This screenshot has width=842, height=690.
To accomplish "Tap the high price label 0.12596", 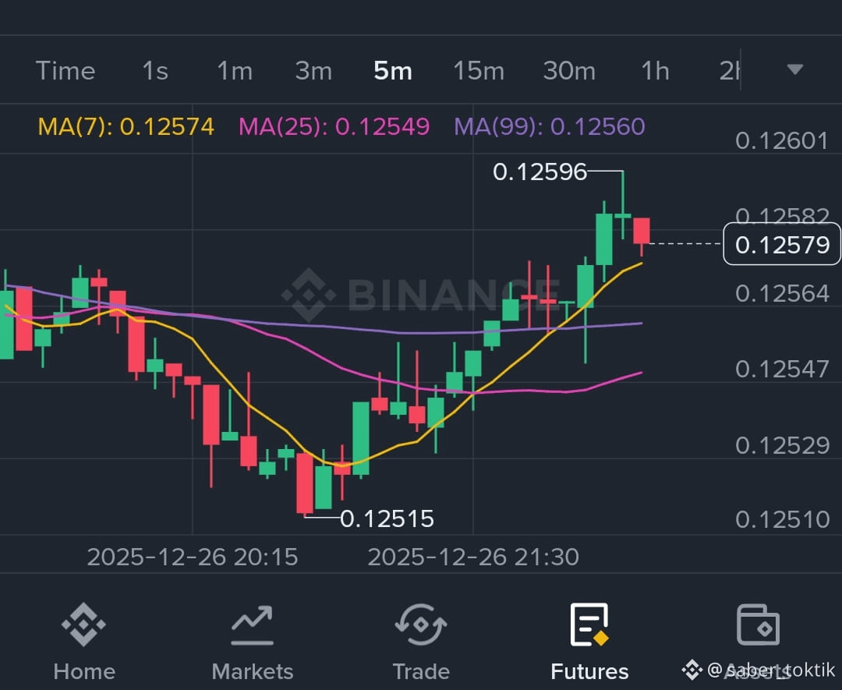I will 540,172.
